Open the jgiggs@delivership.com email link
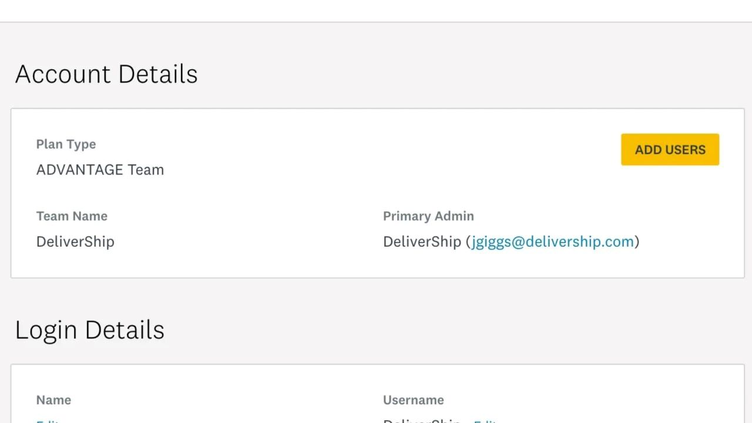Screen dimensions: 752x423 [x=552, y=241]
